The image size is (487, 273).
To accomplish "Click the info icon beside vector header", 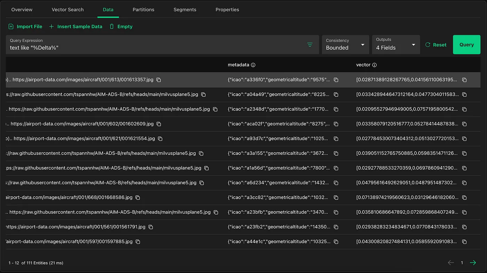I will (374, 65).
